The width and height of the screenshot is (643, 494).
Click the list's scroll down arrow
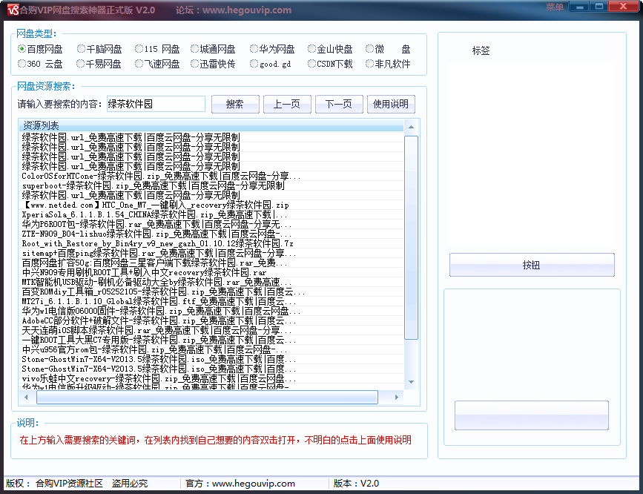point(411,382)
